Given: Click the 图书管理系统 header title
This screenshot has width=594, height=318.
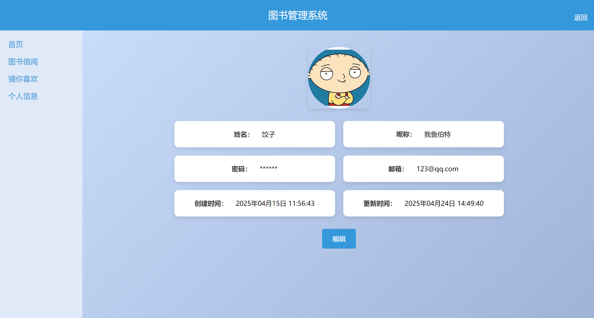Looking at the screenshot, I should point(298,15).
